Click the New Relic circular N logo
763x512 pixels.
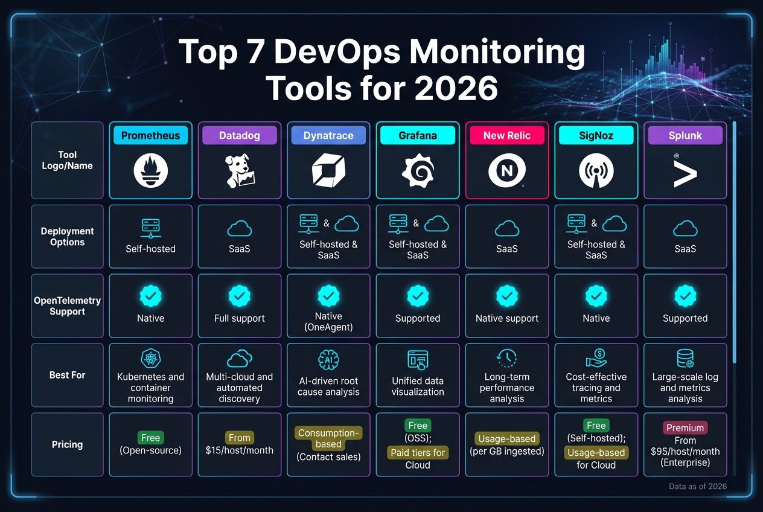[506, 171]
